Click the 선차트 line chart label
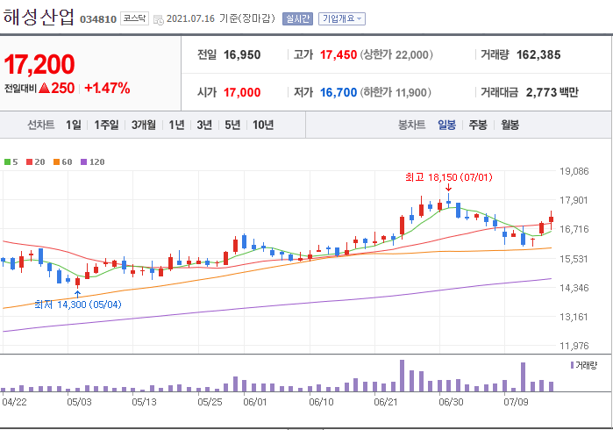Image resolution: width=613 pixels, height=430 pixels. [x=40, y=125]
